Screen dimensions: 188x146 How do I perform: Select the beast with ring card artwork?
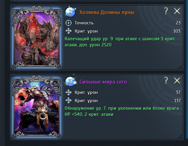[37, 107]
